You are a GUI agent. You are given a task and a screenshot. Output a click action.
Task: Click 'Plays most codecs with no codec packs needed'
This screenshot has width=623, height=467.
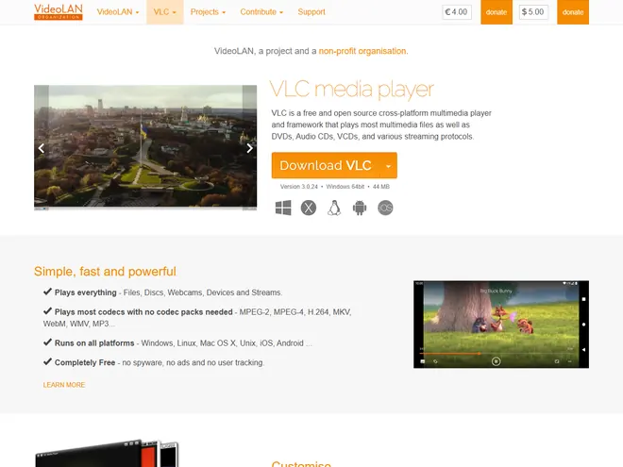[x=143, y=312]
